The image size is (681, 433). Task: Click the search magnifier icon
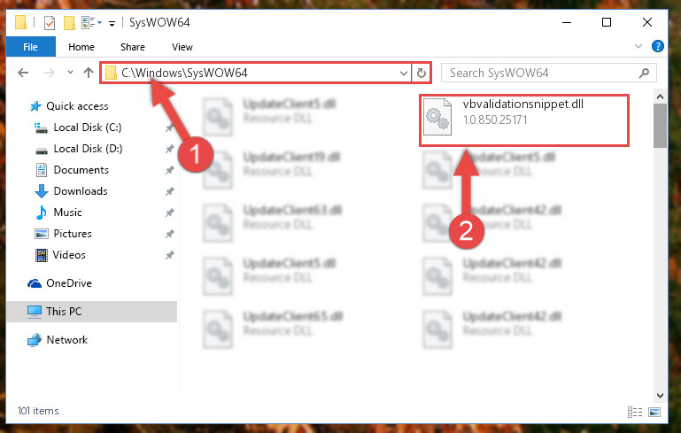(x=644, y=73)
